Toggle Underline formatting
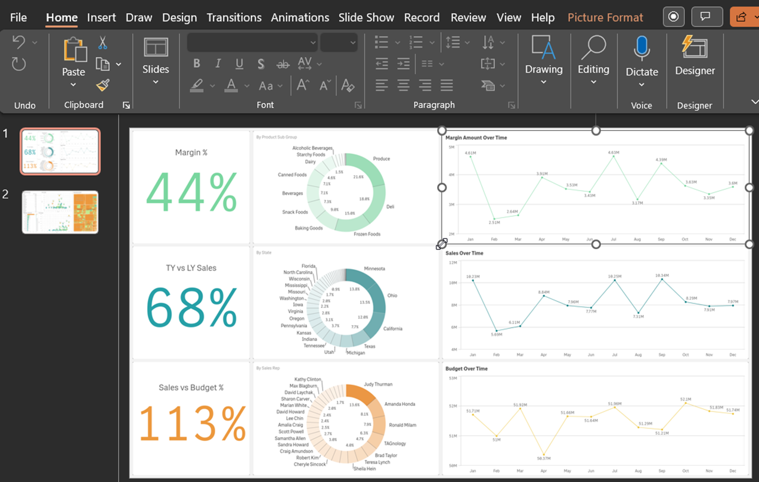This screenshot has height=482, width=759. click(239, 64)
